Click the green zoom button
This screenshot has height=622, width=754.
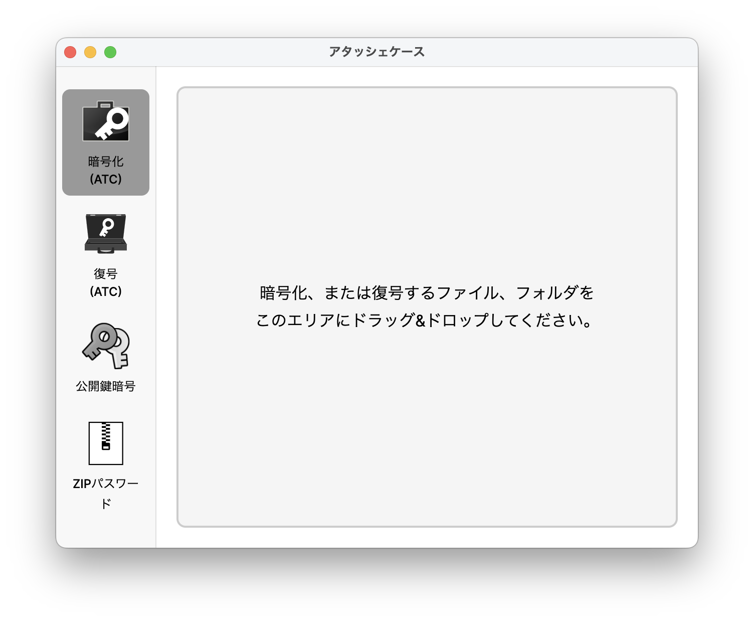click(x=111, y=51)
